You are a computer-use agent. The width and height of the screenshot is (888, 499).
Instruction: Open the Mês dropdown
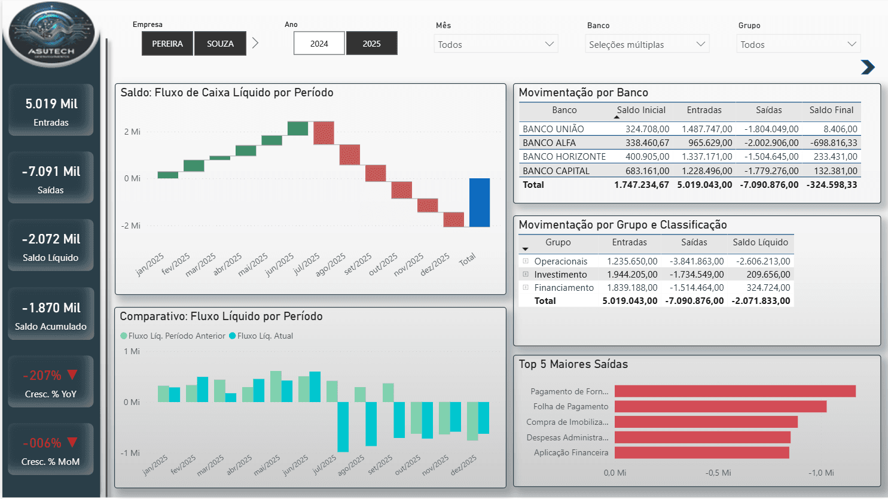point(496,44)
